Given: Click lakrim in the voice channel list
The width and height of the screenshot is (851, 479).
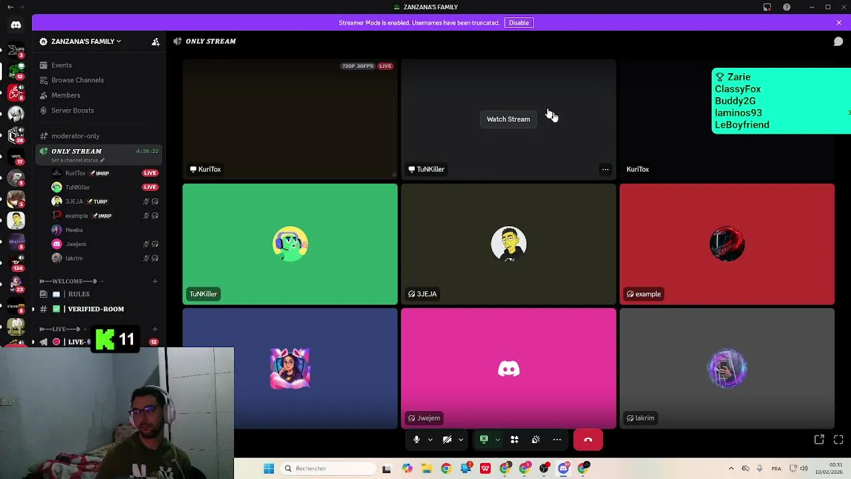Looking at the screenshot, I should (x=74, y=258).
